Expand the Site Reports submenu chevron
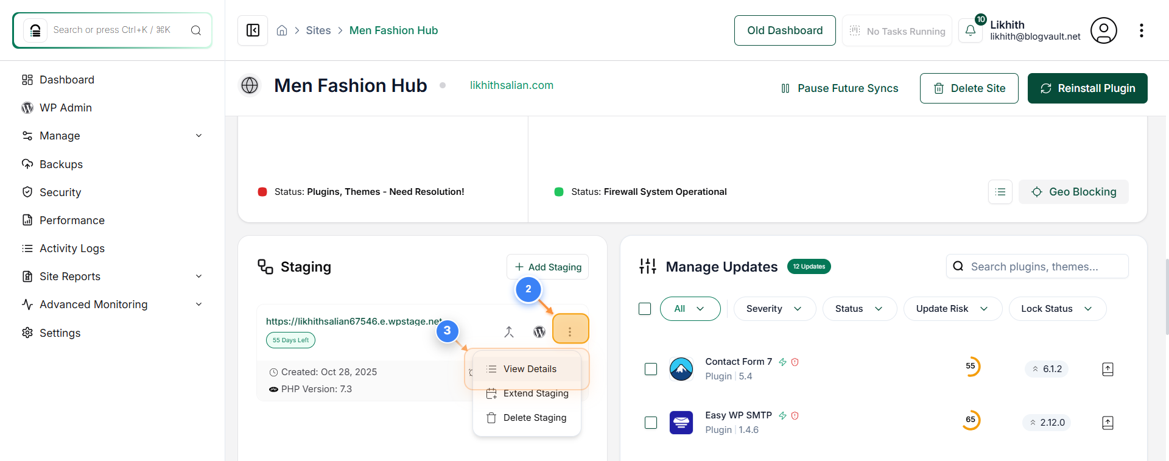 [x=198, y=276]
